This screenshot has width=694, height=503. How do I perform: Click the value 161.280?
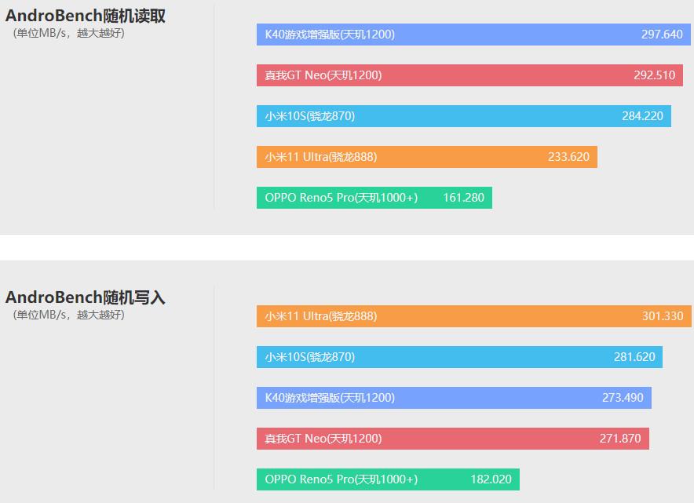463,198
